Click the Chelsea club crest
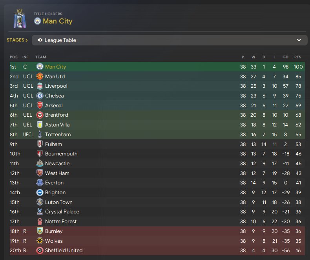Viewport: 310px width, 260px height. pyautogui.click(x=40, y=96)
